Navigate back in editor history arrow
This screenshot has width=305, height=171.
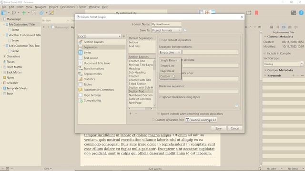[x=44, y=27]
